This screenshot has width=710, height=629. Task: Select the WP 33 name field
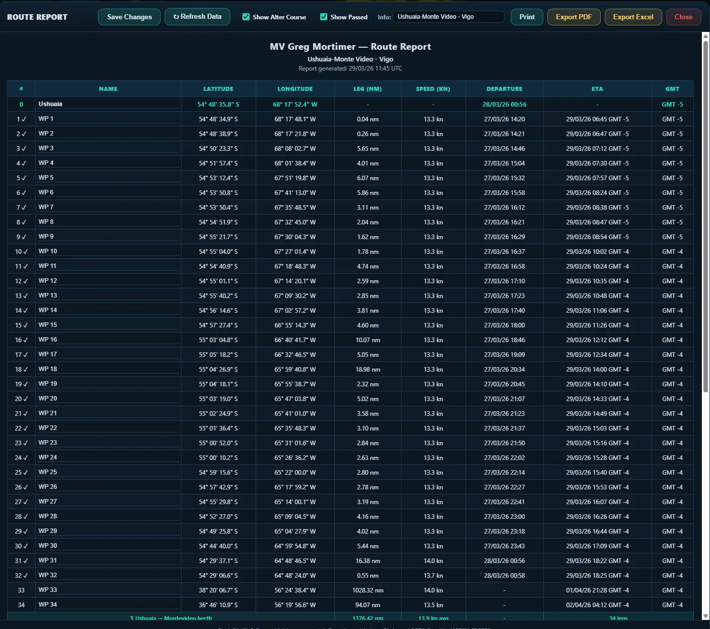click(x=108, y=590)
